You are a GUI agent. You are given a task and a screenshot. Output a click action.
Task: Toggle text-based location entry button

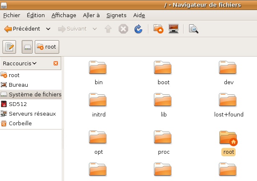9,47
